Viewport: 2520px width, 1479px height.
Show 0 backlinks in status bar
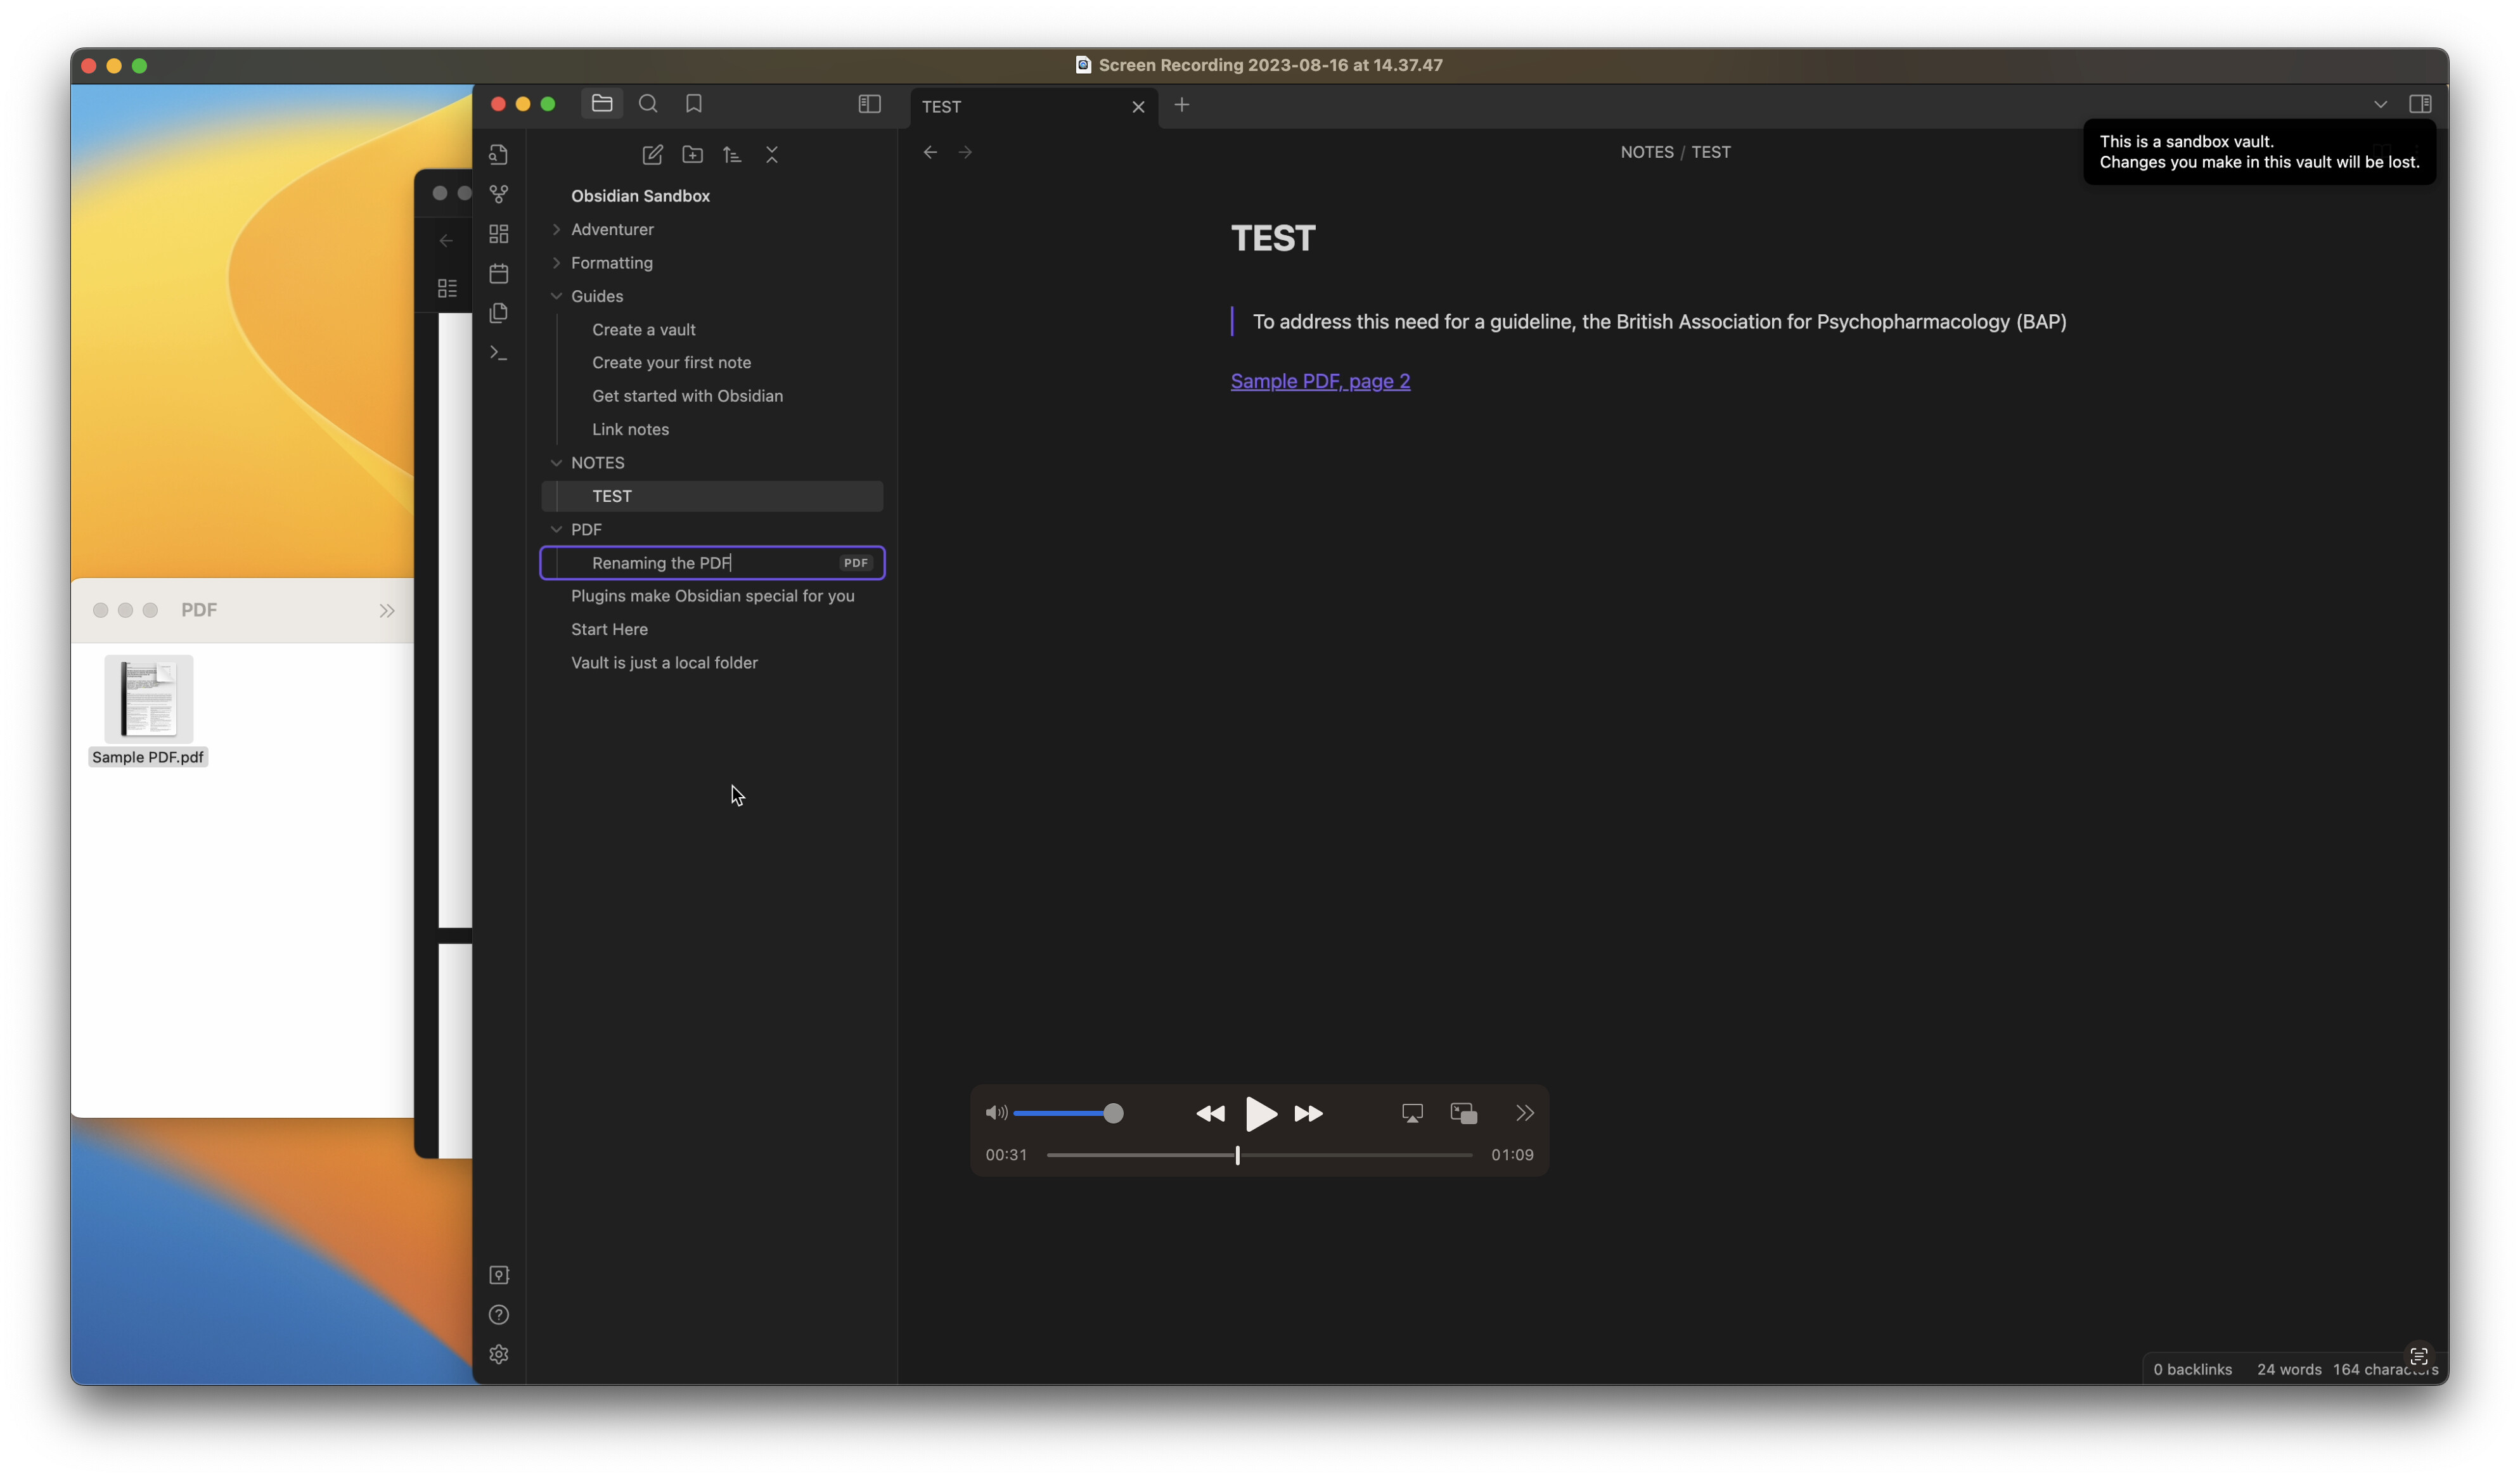(x=2192, y=1369)
